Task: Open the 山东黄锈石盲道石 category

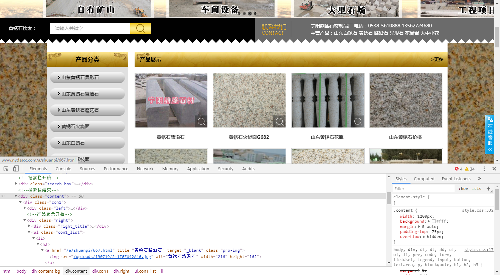Action: pos(88,94)
